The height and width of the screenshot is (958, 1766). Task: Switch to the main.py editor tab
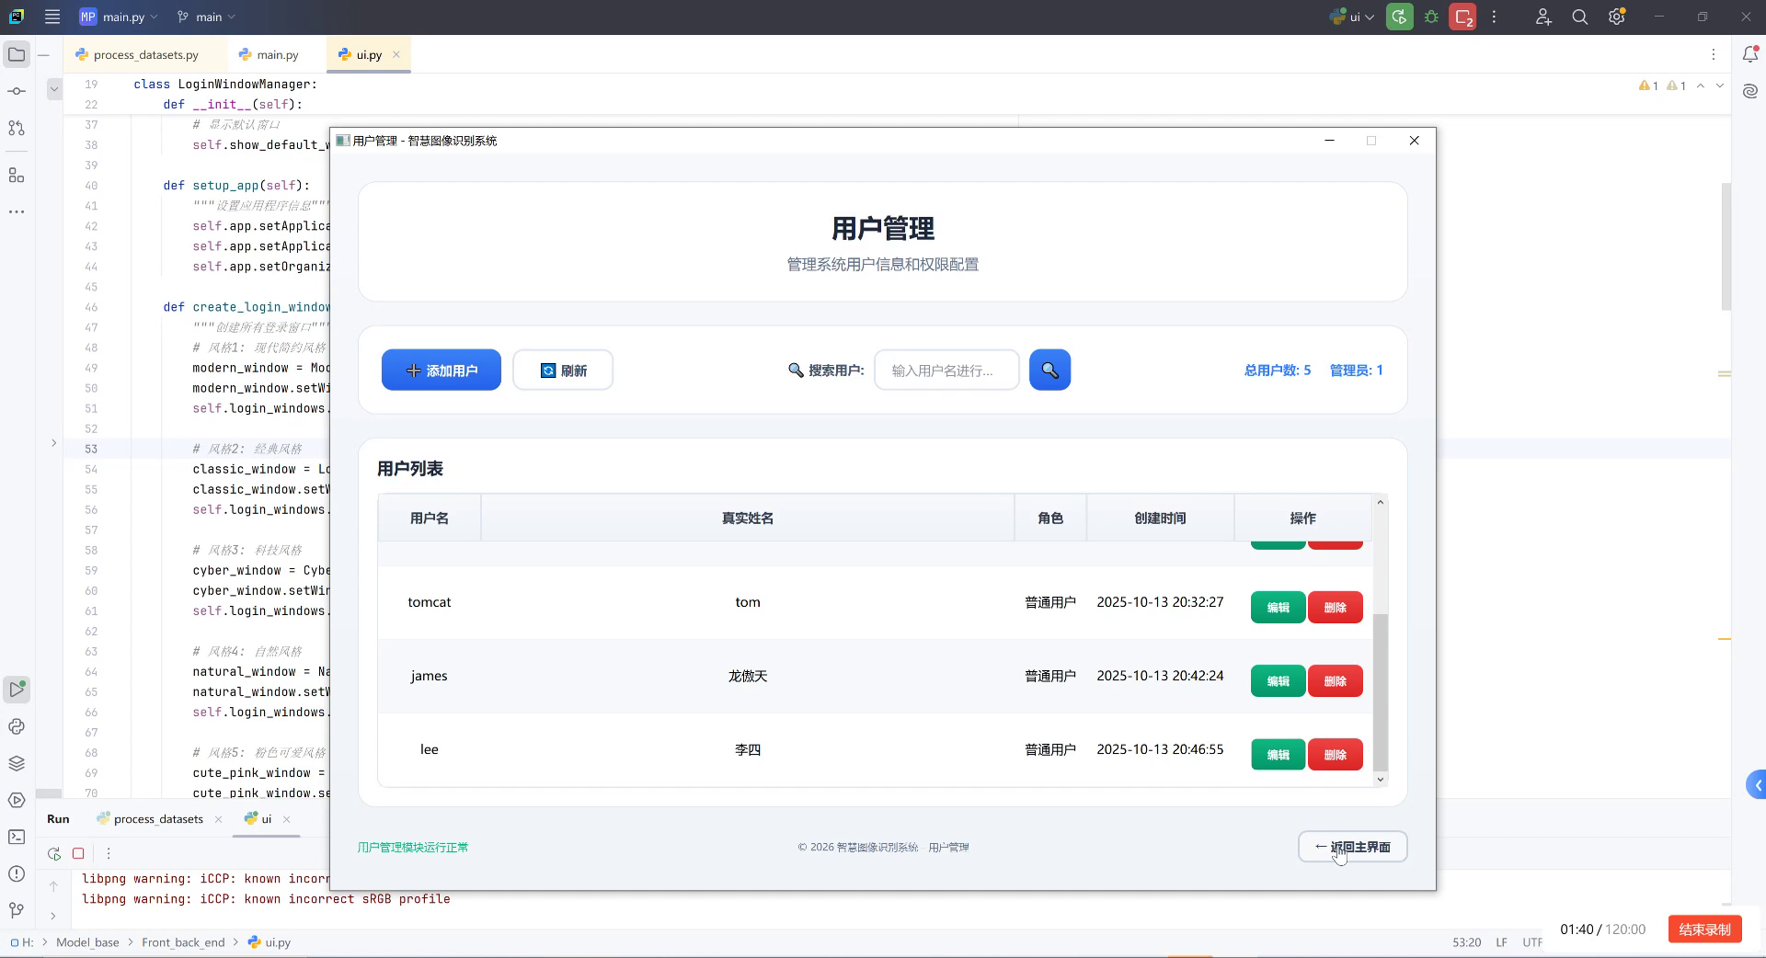(274, 54)
